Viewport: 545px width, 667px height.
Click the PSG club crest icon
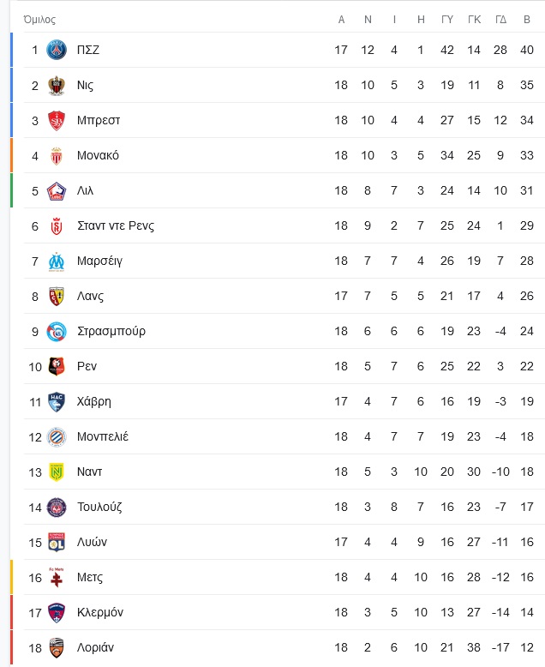click(56, 50)
